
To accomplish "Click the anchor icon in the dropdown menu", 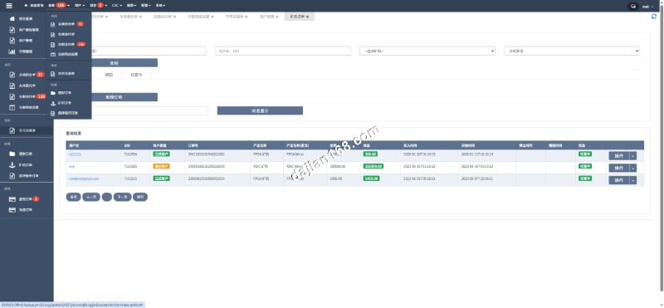I will (x=53, y=103).
